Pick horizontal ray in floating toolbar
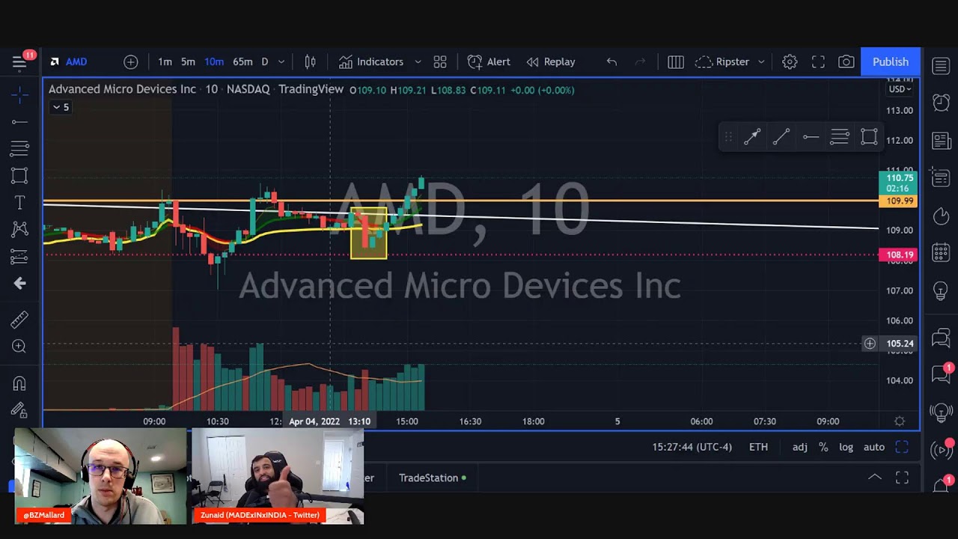Screen dimensions: 958x539 (811, 137)
